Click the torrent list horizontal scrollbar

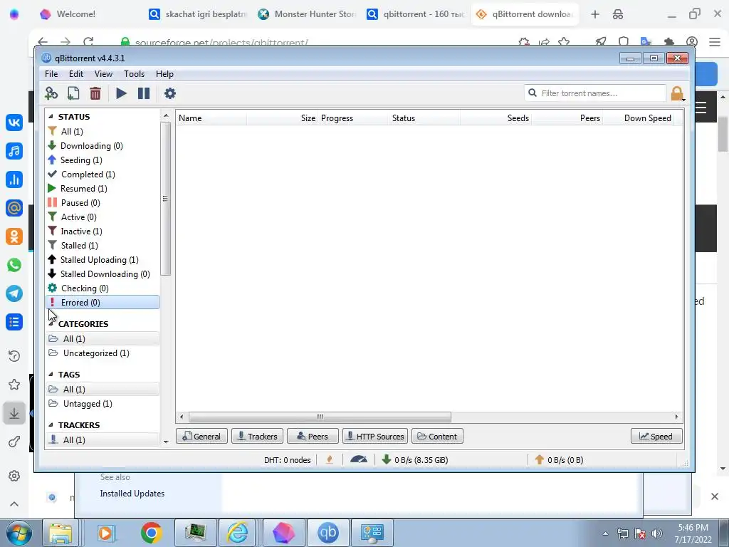click(320, 417)
